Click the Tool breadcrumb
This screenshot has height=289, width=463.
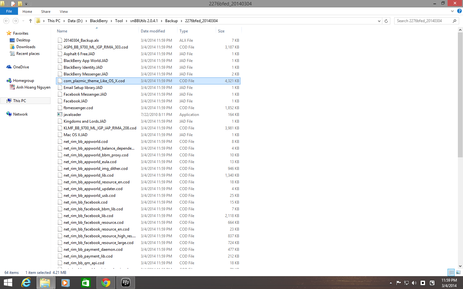119,21
